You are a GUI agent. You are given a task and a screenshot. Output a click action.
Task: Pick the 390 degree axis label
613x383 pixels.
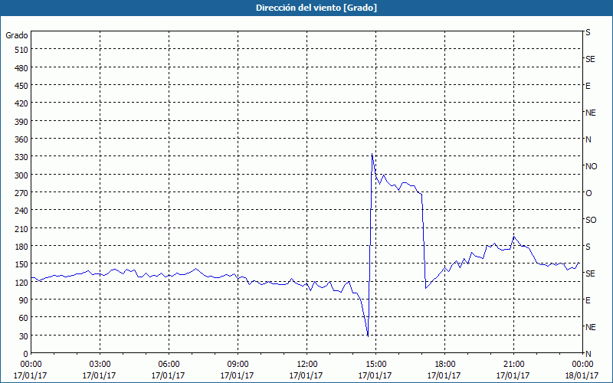[x=22, y=122]
